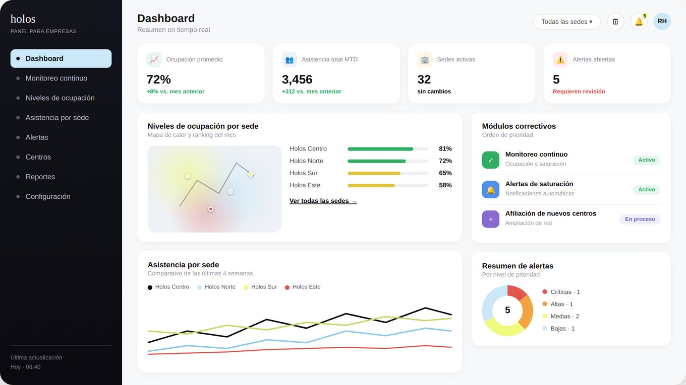This screenshot has width=686, height=385.
Task: Click the green checkmark Monitoreo continuo icon
Action: [x=491, y=160]
